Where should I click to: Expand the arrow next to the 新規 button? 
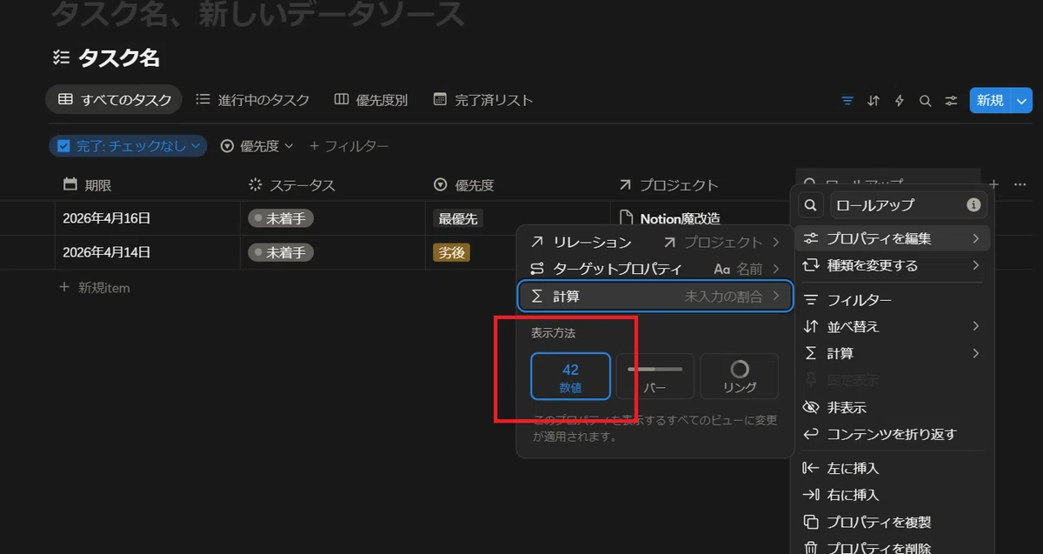[x=1021, y=101]
